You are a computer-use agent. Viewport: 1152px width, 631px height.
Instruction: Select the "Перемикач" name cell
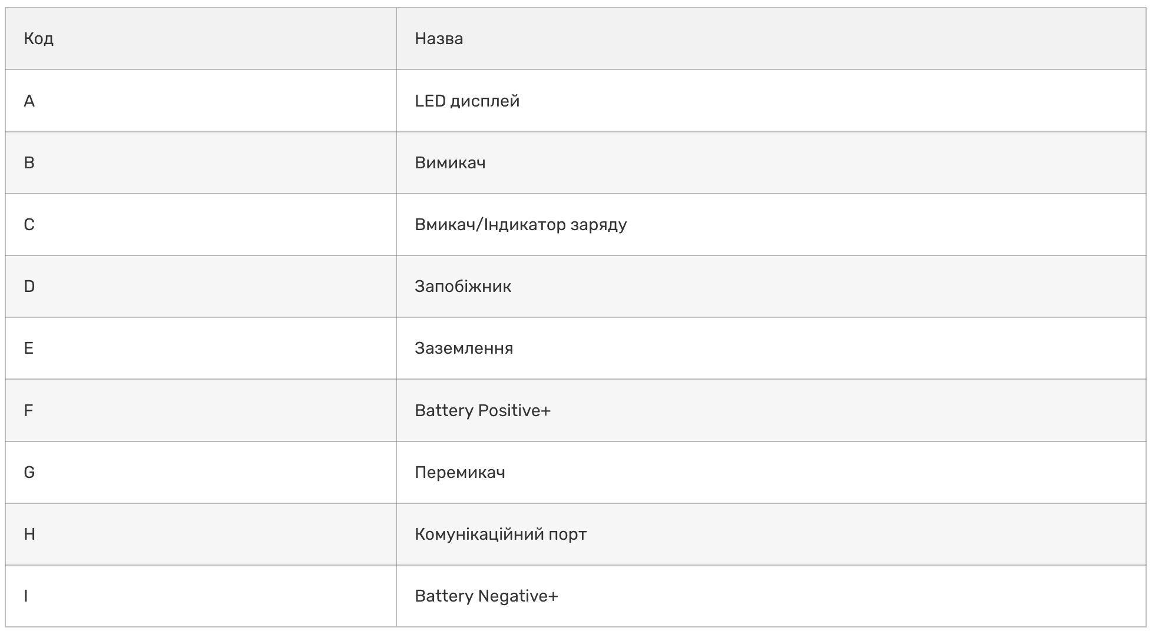point(460,473)
